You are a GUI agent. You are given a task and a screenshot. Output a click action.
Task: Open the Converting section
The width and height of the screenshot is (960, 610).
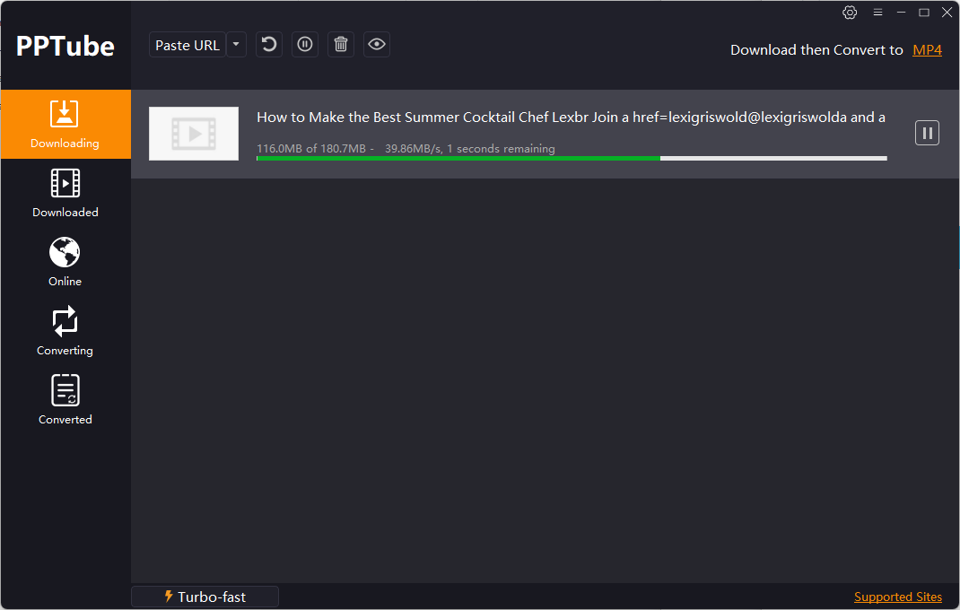[65, 330]
